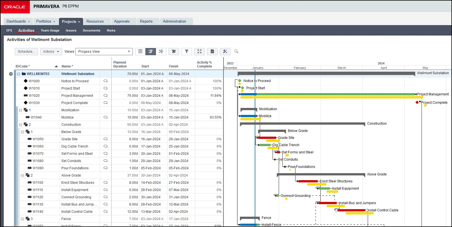Image resolution: width=452 pixels, height=227 pixels.
Task: Open the Actions dropdown menu
Action: pyautogui.click(x=51, y=52)
